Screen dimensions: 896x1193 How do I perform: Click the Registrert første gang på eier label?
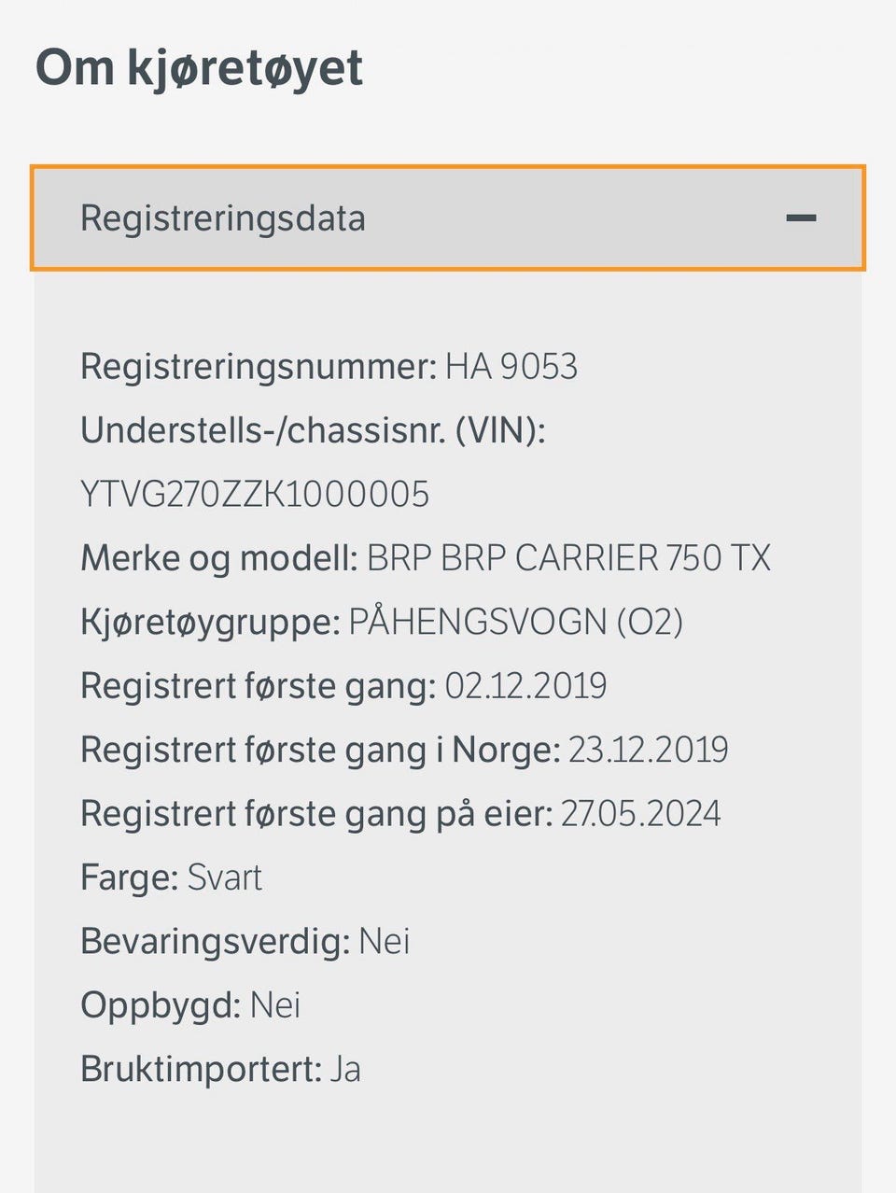tap(315, 813)
